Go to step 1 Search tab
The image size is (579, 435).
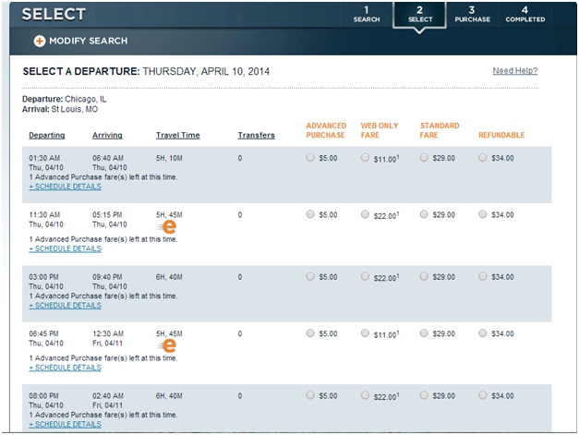click(x=367, y=15)
